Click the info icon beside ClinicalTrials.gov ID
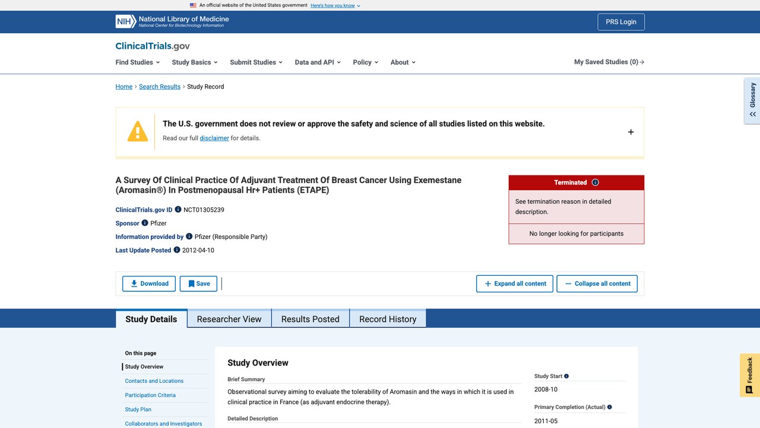 click(x=178, y=210)
